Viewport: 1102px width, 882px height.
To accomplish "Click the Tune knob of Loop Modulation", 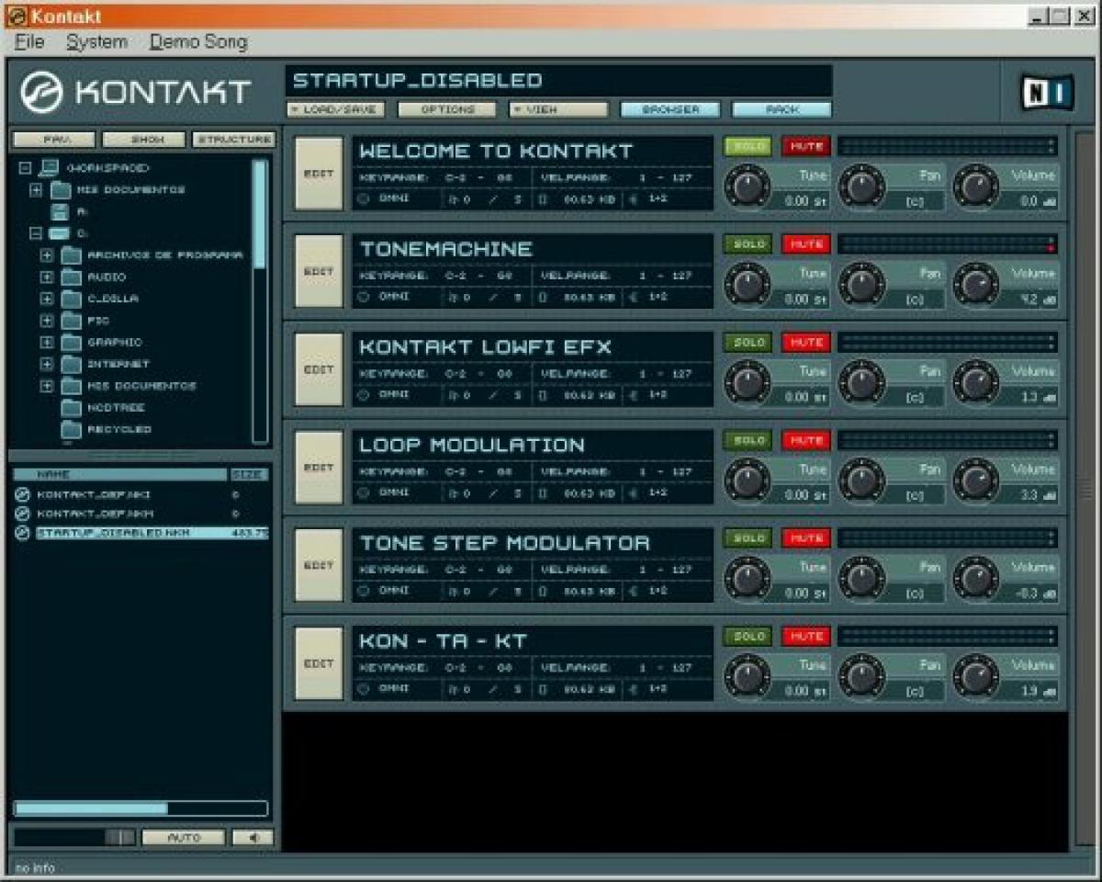I will coord(748,481).
